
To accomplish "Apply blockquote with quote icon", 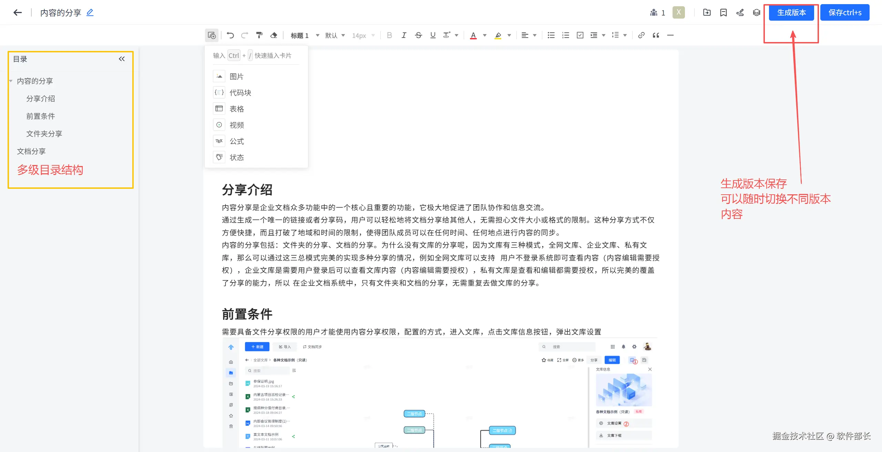I will (656, 35).
